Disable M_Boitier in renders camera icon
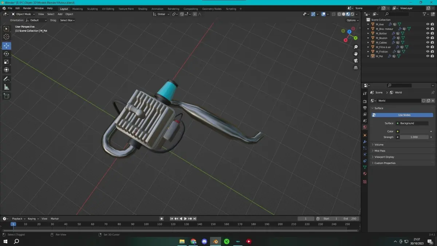This screenshot has width=437, height=246. point(432,34)
